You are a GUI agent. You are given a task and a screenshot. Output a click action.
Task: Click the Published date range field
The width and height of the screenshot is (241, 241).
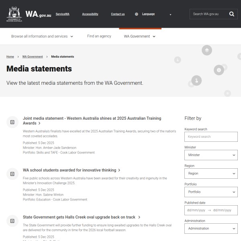tap(211, 210)
